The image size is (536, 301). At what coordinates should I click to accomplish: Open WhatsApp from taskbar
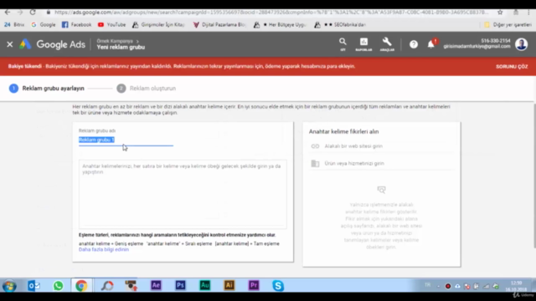[x=58, y=286]
